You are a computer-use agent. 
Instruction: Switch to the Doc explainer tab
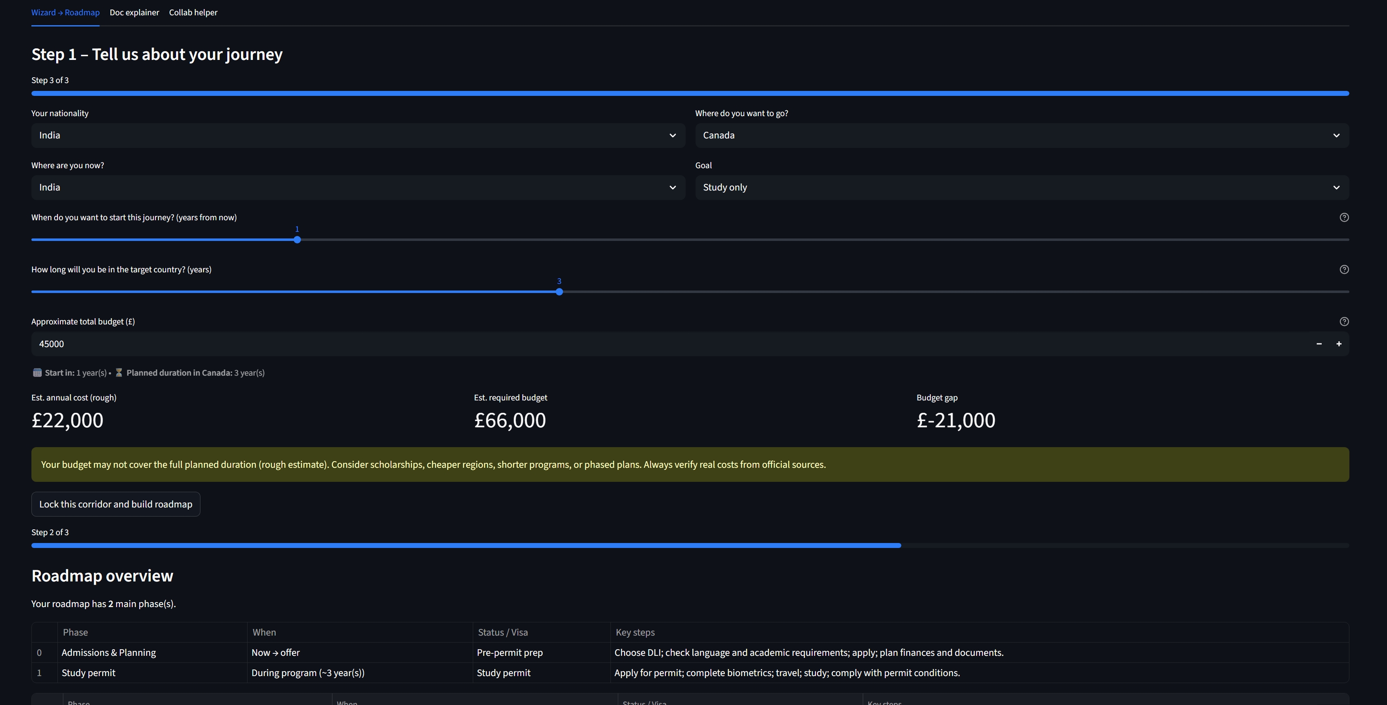pyautogui.click(x=134, y=12)
